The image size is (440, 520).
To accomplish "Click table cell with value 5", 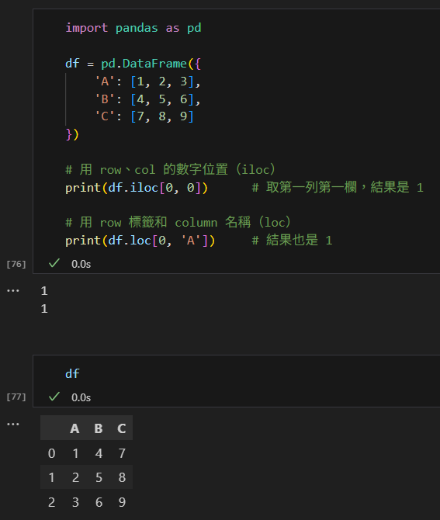I will (x=99, y=477).
